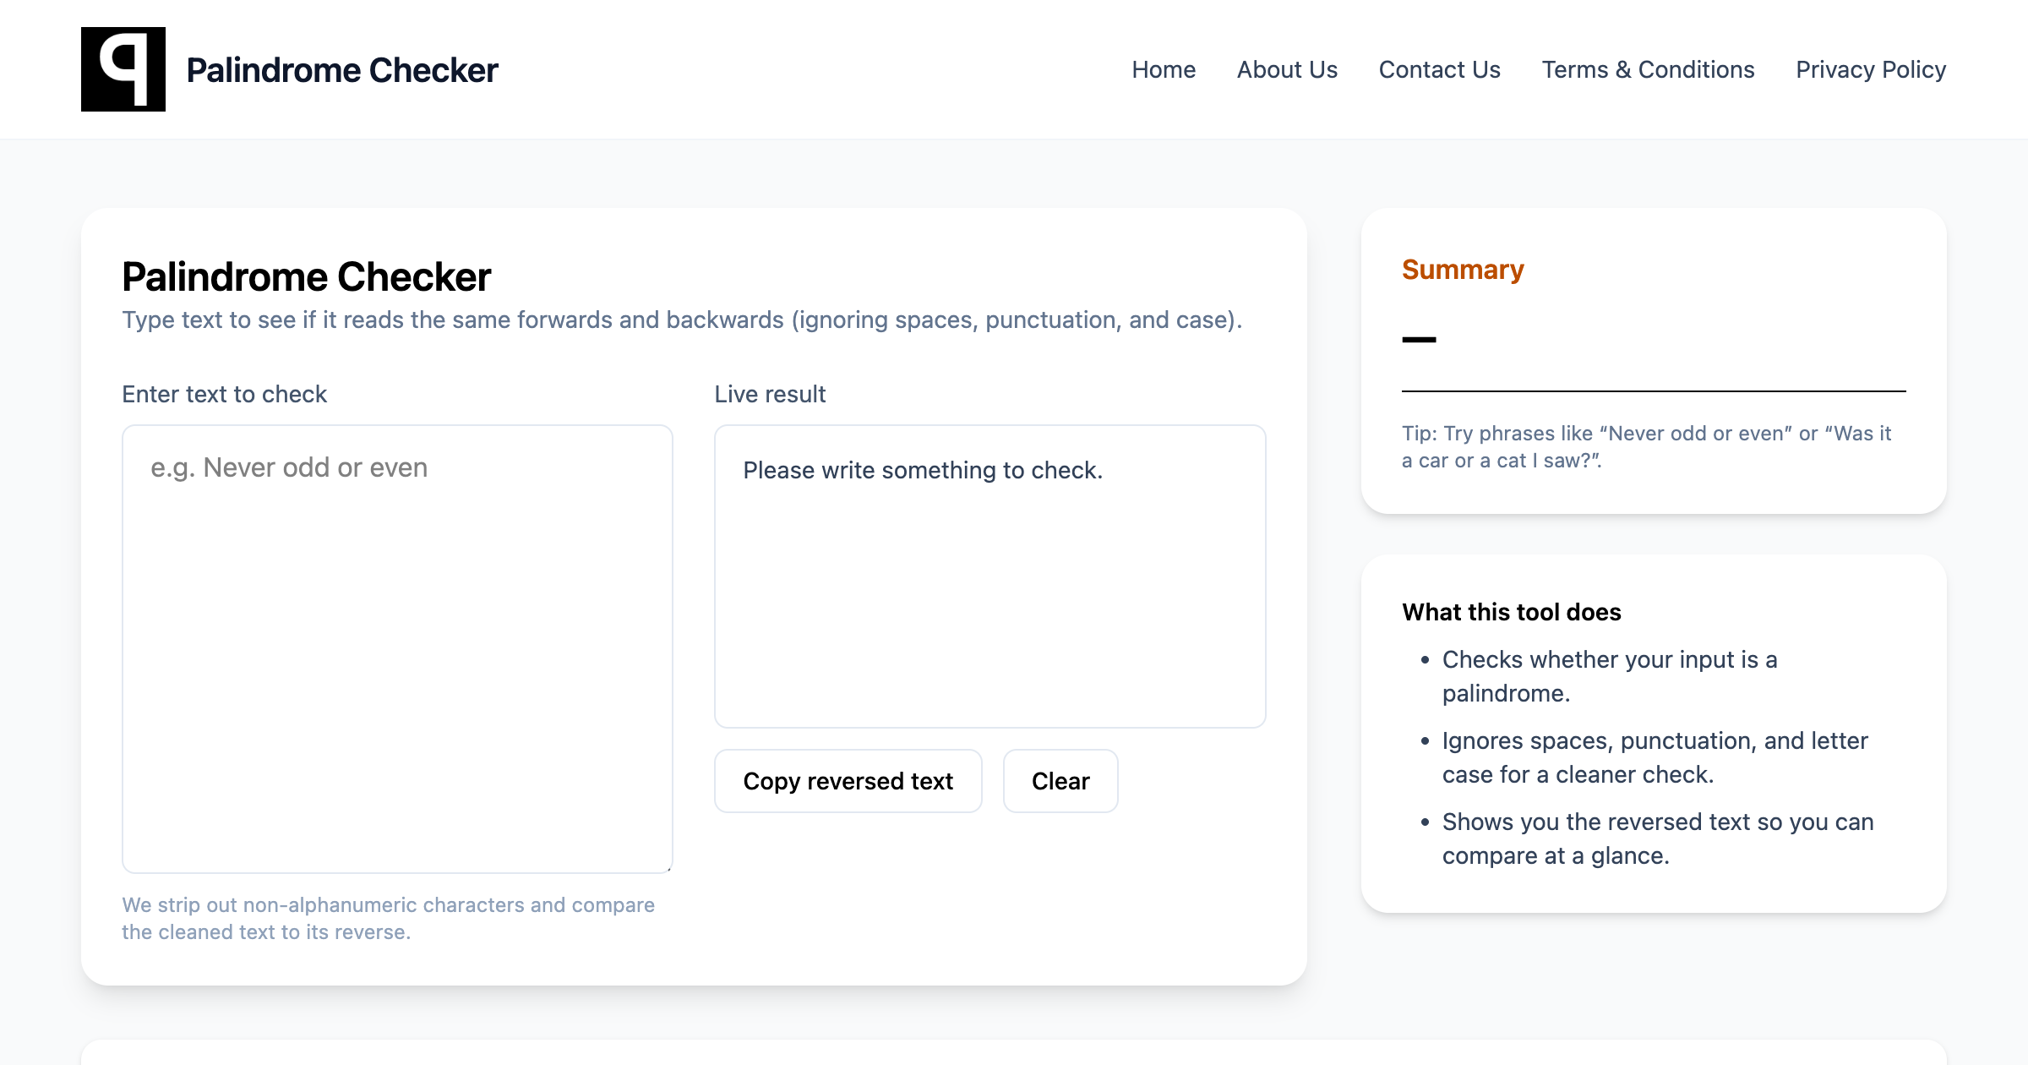Image resolution: width=2028 pixels, height=1065 pixels.
Task: Click the Palindrome Checker logo icon
Action: click(x=123, y=69)
